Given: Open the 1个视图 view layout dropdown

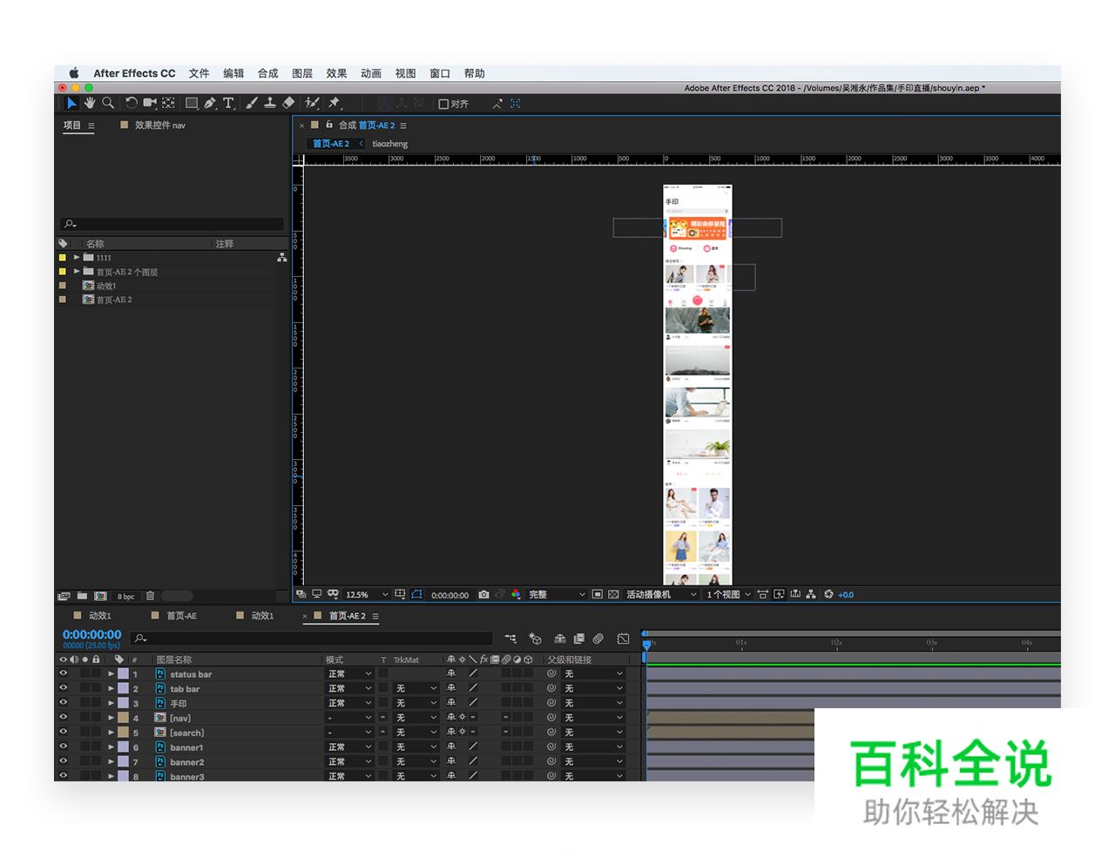Looking at the screenshot, I should click(728, 595).
